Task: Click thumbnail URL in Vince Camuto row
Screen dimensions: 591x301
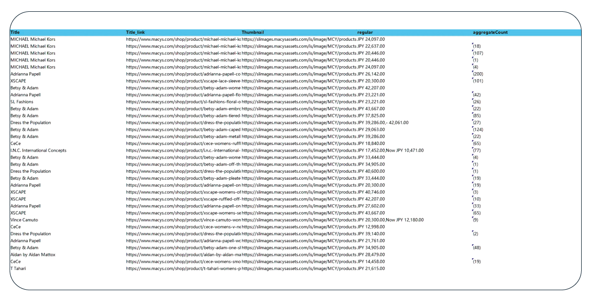Action: [299, 220]
